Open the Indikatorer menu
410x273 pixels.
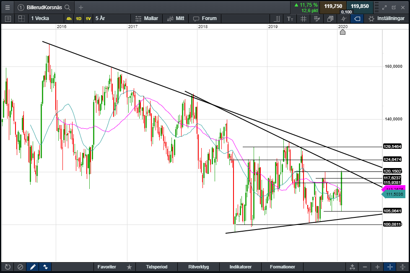[241, 267]
